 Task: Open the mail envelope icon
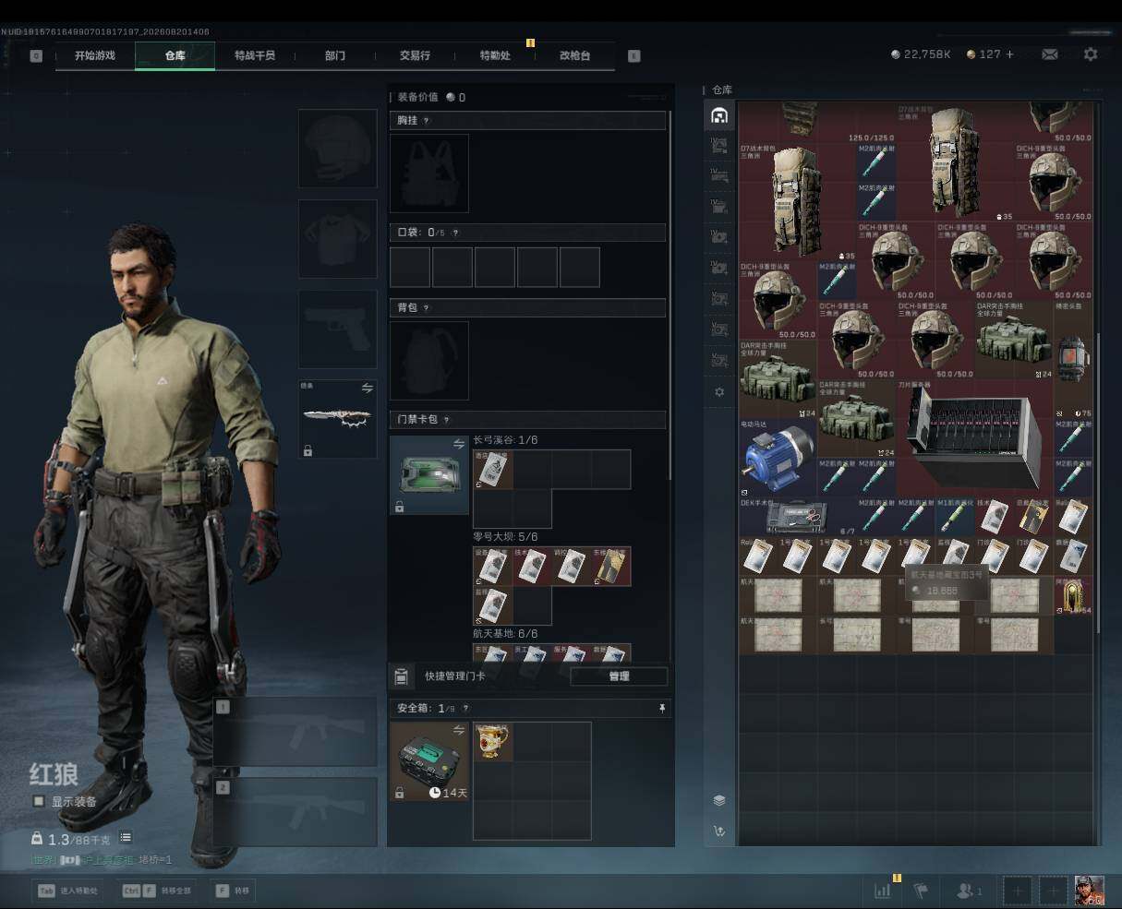(1050, 54)
